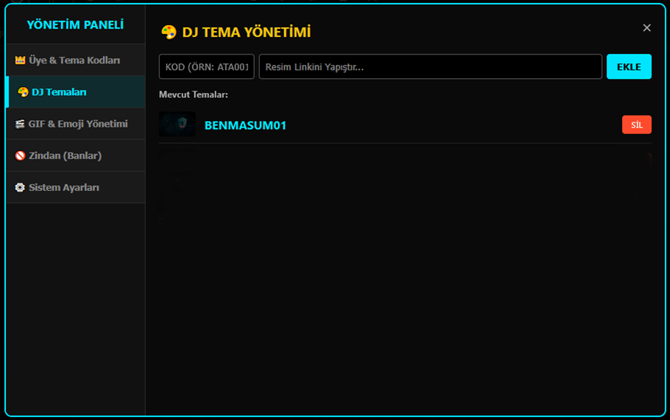Go to GIF & Emoji Yönetimi
The width and height of the screenshot is (670, 420).
pyautogui.click(x=76, y=124)
